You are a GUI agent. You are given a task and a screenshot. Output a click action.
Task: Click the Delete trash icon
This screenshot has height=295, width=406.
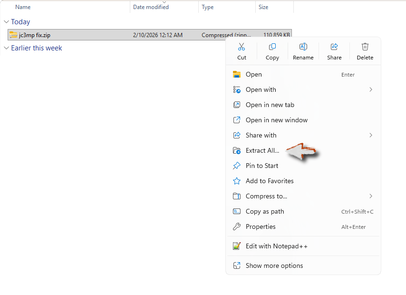365,47
